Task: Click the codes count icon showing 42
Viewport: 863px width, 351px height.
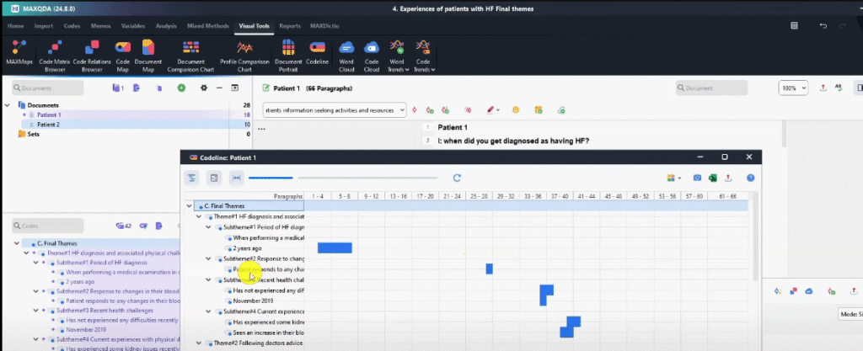Action: (x=123, y=226)
